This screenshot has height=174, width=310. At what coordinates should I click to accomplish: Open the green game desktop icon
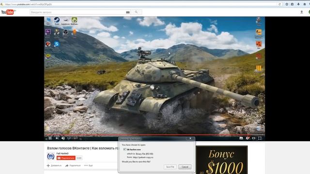74,20
